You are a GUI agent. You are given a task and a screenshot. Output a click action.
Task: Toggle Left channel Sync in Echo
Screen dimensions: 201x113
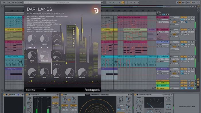point(65,106)
